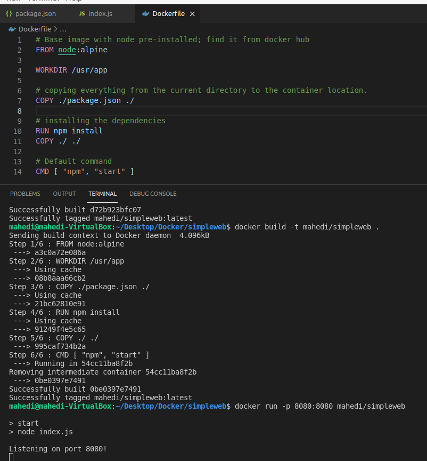Click the '# Base image with node' comment
Image resolution: width=427 pixels, height=461 pixels.
click(173, 39)
